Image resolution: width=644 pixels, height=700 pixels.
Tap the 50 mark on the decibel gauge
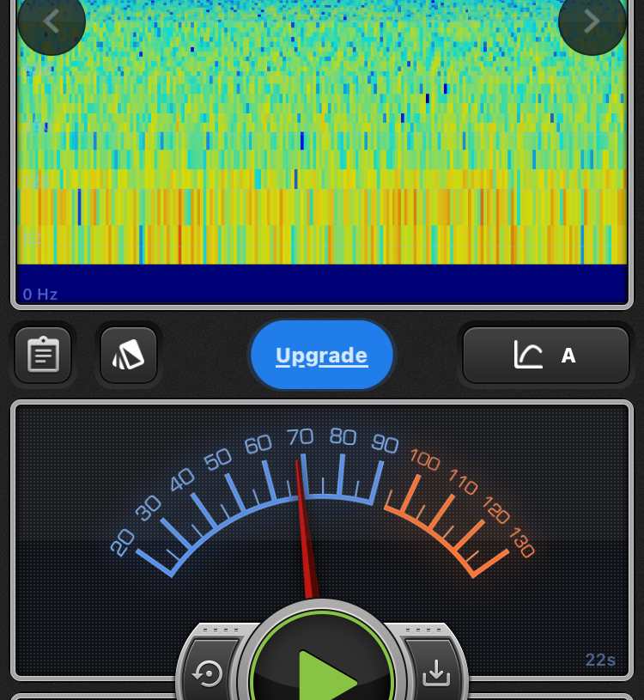(218, 459)
